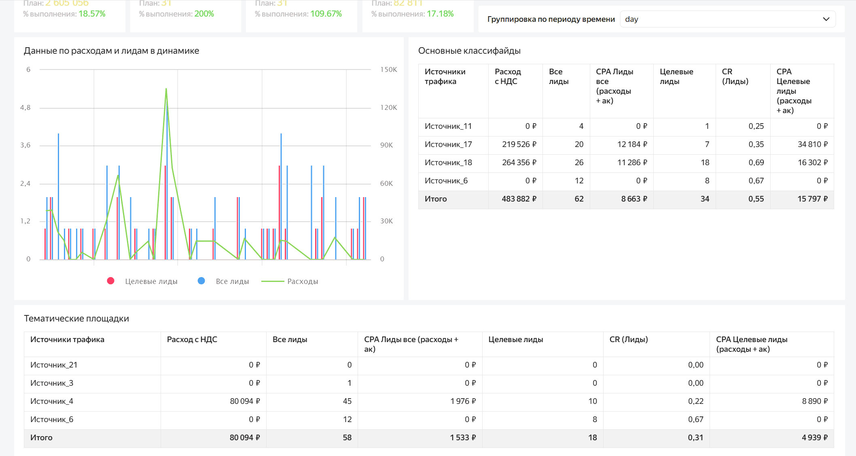Select the Источник_4 row in thematic table
The image size is (856, 456).
[x=52, y=401]
